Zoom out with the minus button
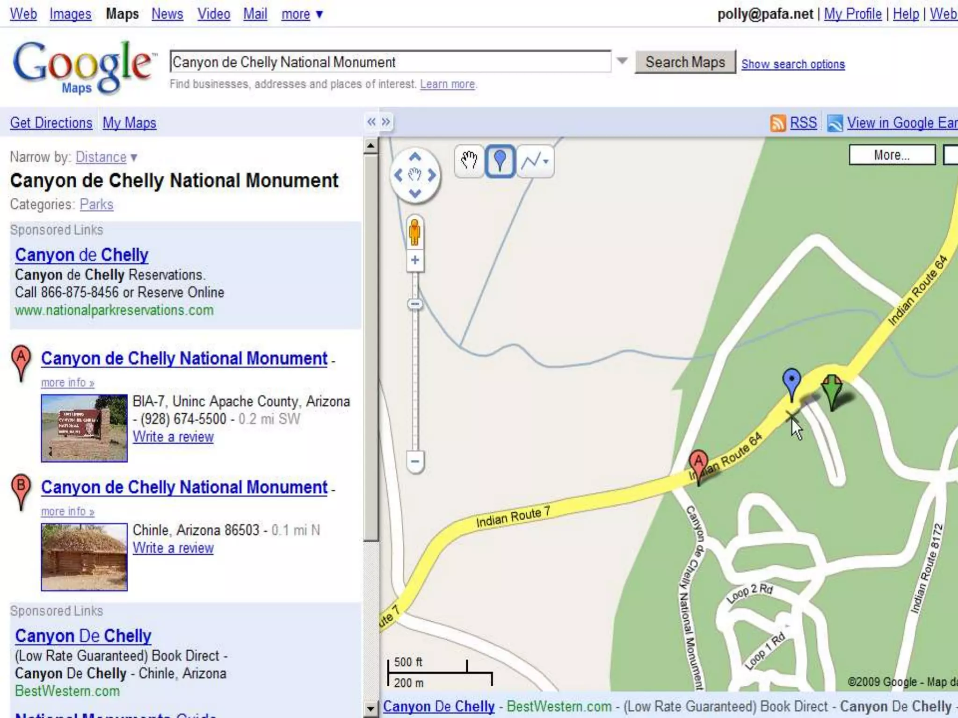The image size is (958, 718). pos(415,461)
